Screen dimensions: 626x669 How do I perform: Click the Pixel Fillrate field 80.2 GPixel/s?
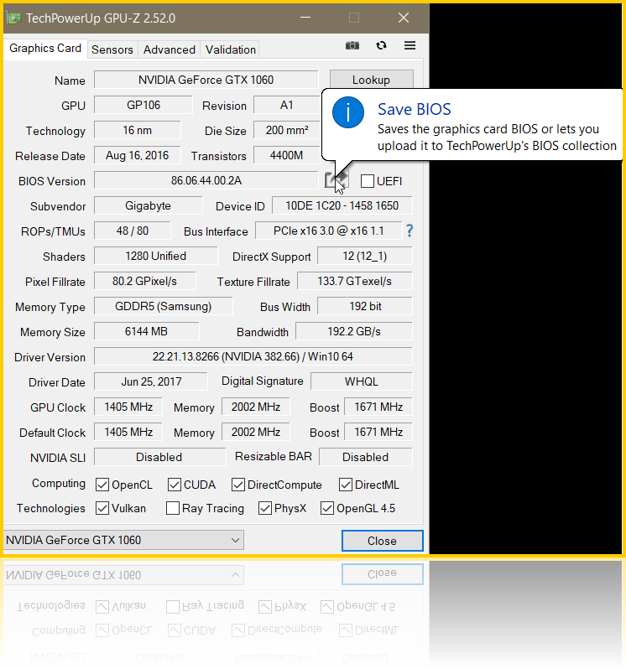(x=145, y=281)
